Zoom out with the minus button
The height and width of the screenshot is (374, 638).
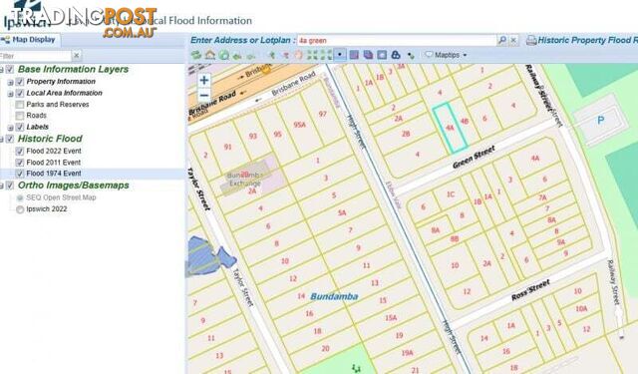coord(204,95)
